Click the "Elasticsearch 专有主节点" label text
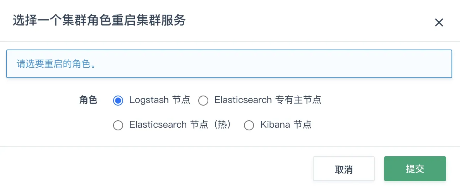460x188 pixels. pos(268,100)
